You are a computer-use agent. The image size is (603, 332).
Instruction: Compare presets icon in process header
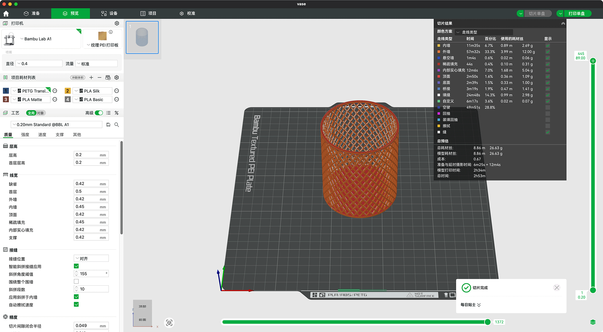(x=117, y=113)
